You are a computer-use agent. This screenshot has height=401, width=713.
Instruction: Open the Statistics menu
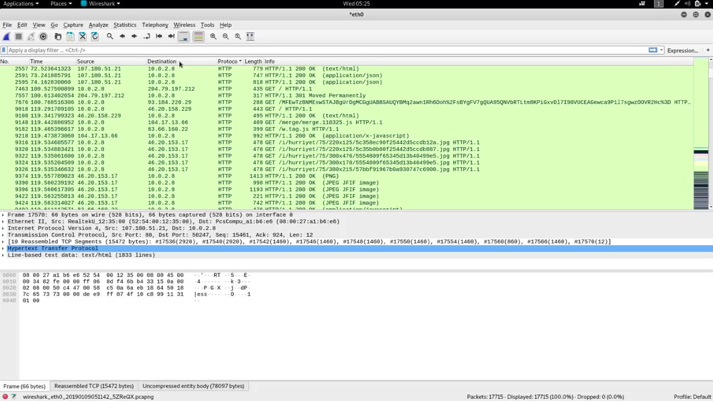click(x=125, y=25)
